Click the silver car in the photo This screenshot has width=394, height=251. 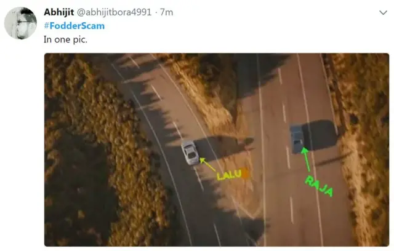coord(190,152)
